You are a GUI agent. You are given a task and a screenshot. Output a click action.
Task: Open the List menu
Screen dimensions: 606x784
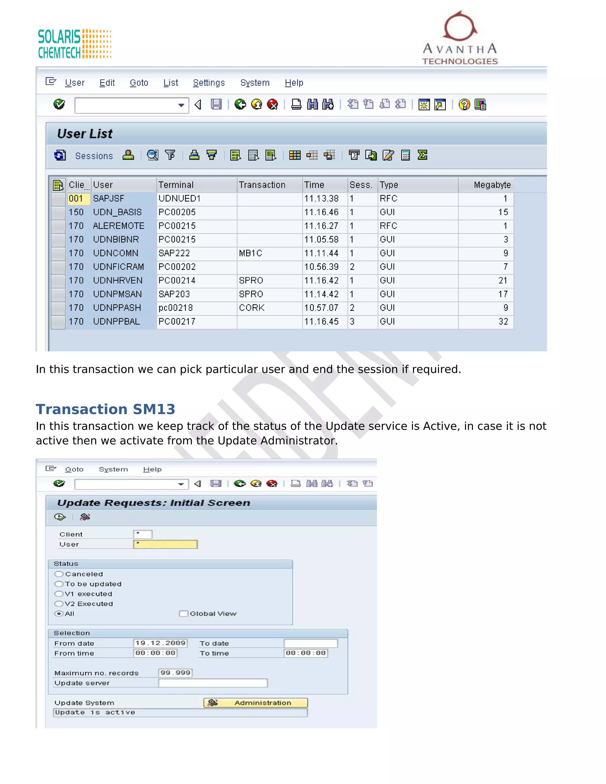click(x=170, y=83)
